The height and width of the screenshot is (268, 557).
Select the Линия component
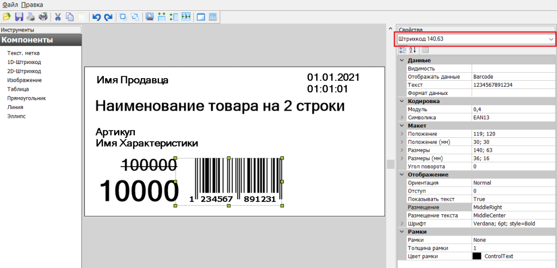pyautogui.click(x=15, y=107)
